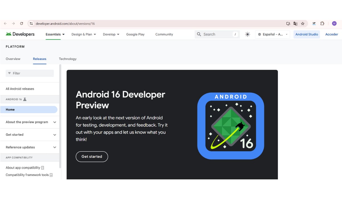Open the Español language selector
This screenshot has height=199, width=342.
point(272,34)
